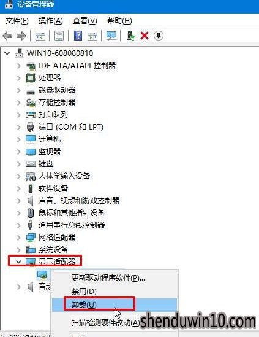Viewport: 259px width, 337px height.
Task: Choose 禁用(D) from context menu
Action: click(x=84, y=292)
